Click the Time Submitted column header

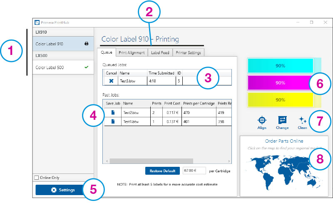(x=162, y=73)
